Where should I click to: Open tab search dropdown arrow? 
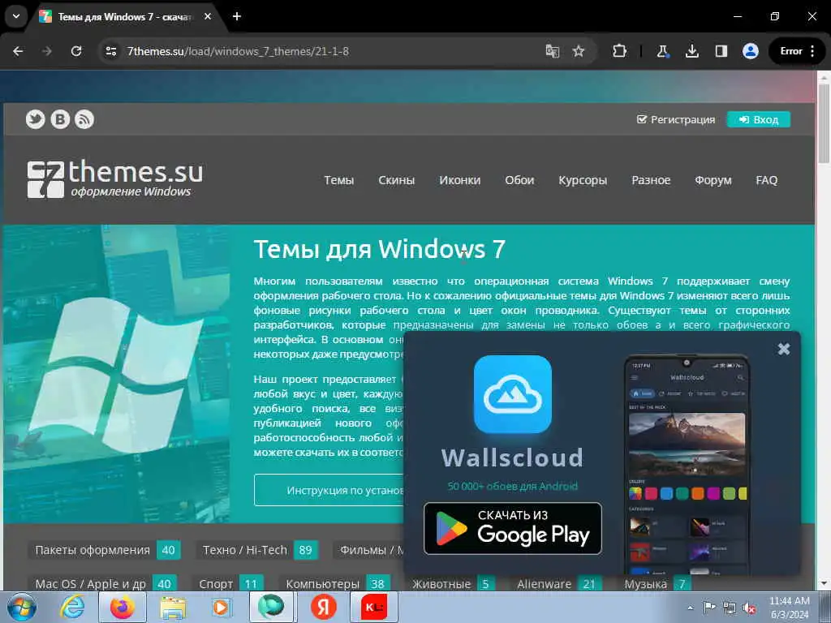pos(16,16)
